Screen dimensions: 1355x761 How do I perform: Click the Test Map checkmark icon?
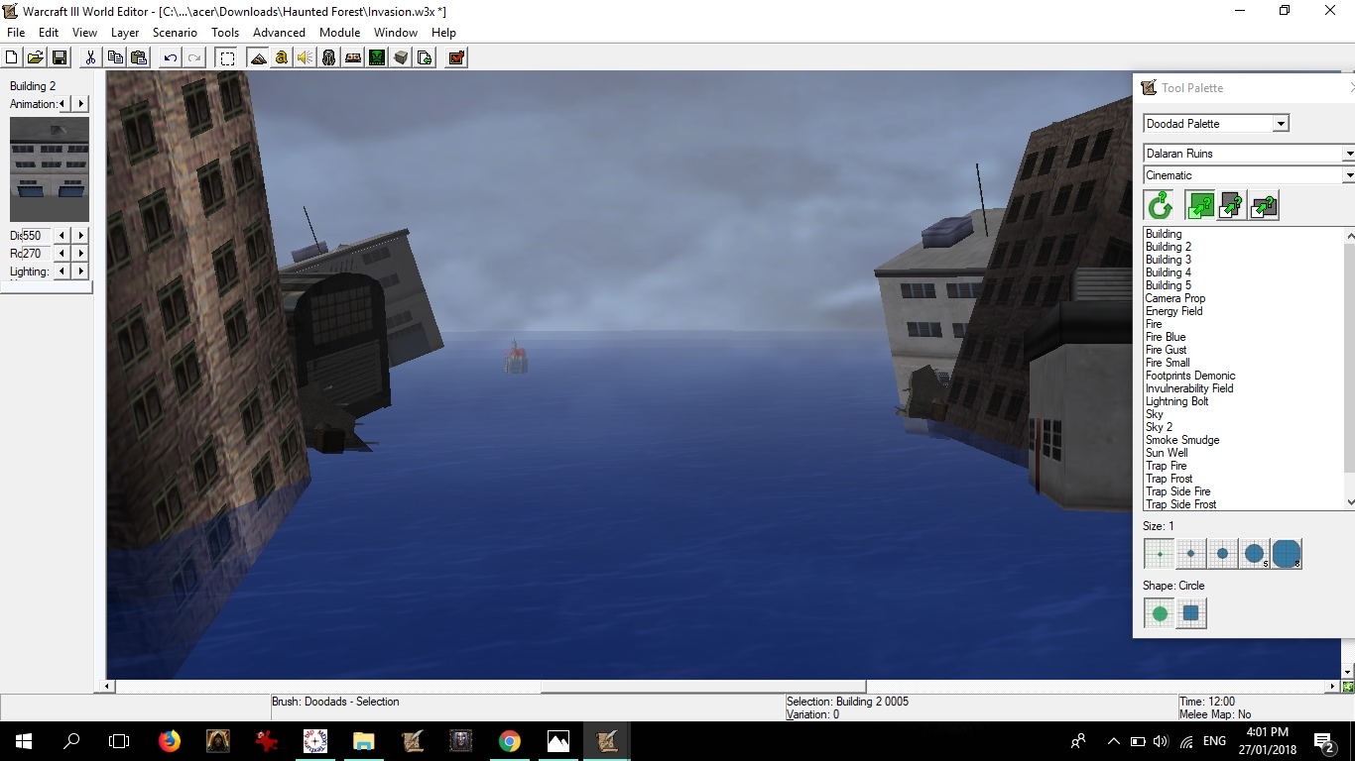tap(456, 57)
